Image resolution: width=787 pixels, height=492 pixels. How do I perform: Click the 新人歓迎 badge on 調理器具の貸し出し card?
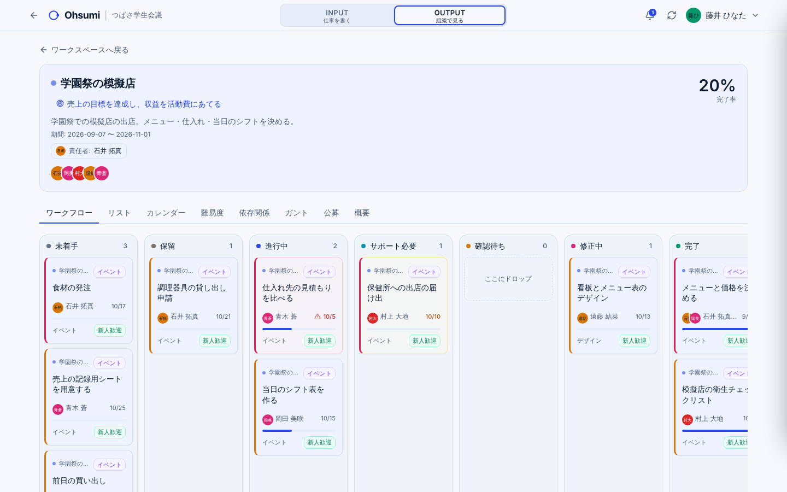[x=215, y=341]
